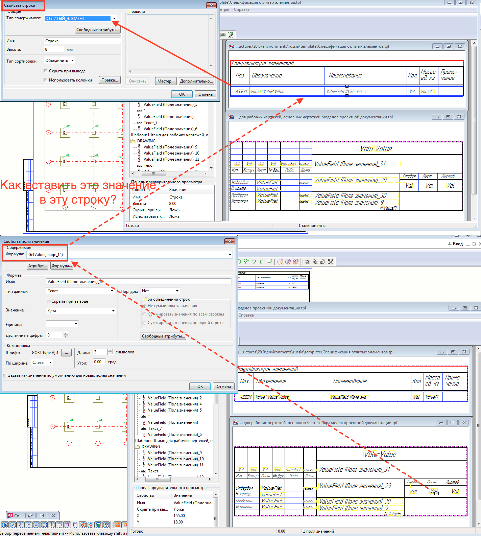The width and height of the screenshot is (481, 536).
Task: Check the 'Использовать колонки' checkbox
Action: (x=46, y=80)
